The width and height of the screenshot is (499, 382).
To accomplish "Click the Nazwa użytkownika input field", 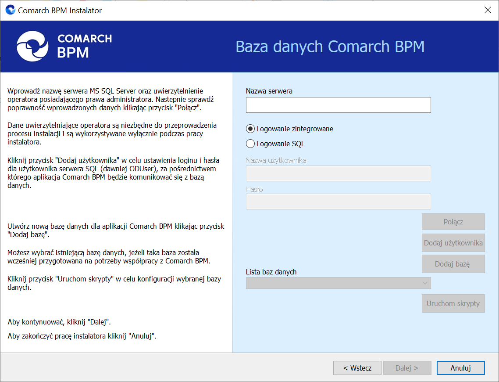I will (x=338, y=173).
